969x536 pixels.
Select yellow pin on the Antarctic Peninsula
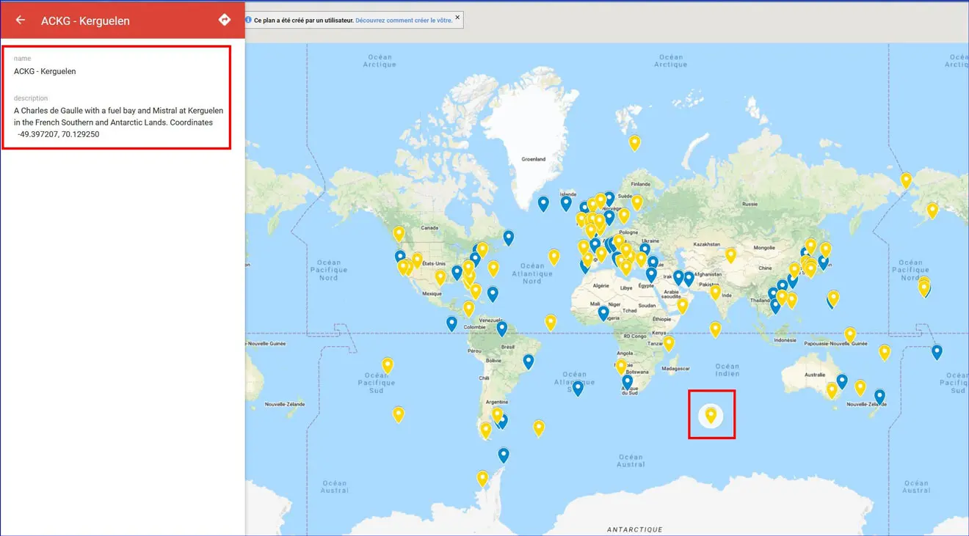(x=482, y=479)
